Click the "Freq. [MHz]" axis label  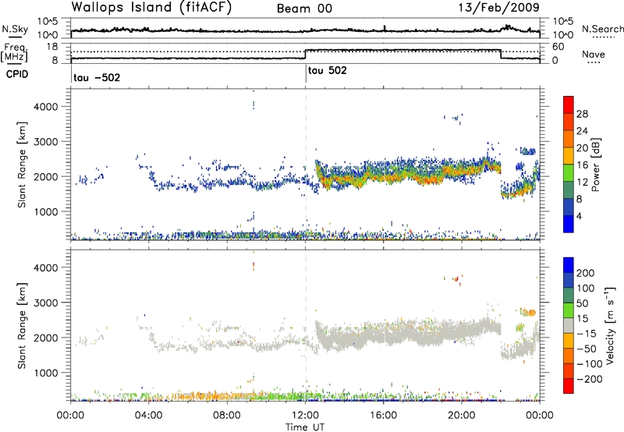(x=15, y=52)
